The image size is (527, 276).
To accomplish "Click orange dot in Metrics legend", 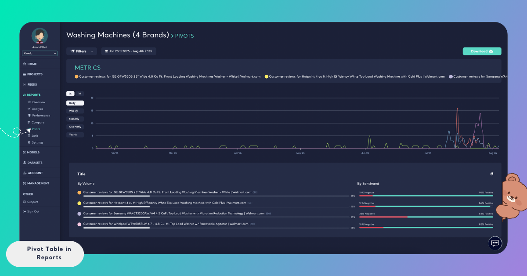I will pos(76,76).
